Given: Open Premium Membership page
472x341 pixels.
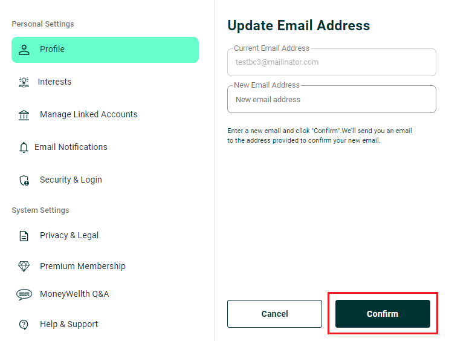Looking at the screenshot, I should pyautogui.click(x=83, y=266).
